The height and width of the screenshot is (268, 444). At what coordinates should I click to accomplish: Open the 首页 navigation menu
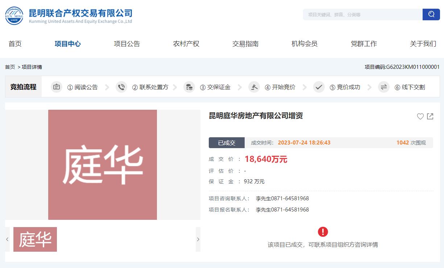click(15, 44)
